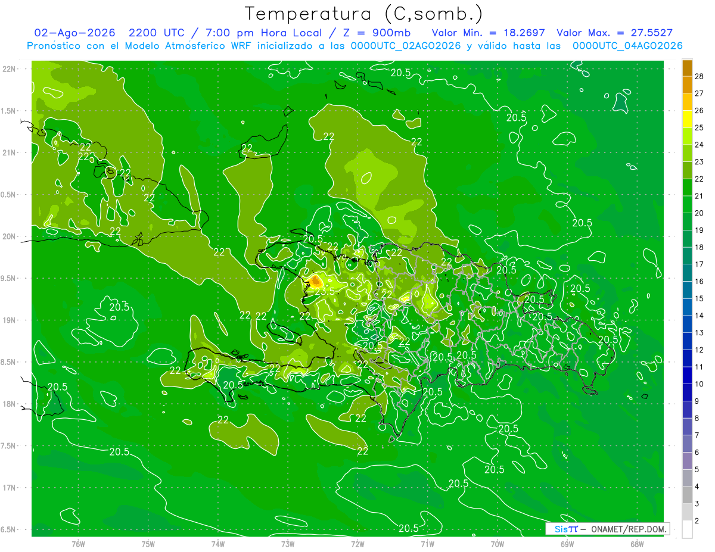Click the init time '0000UTC_02AGO2026'
Screen dimensions: 715x552
tap(405, 46)
